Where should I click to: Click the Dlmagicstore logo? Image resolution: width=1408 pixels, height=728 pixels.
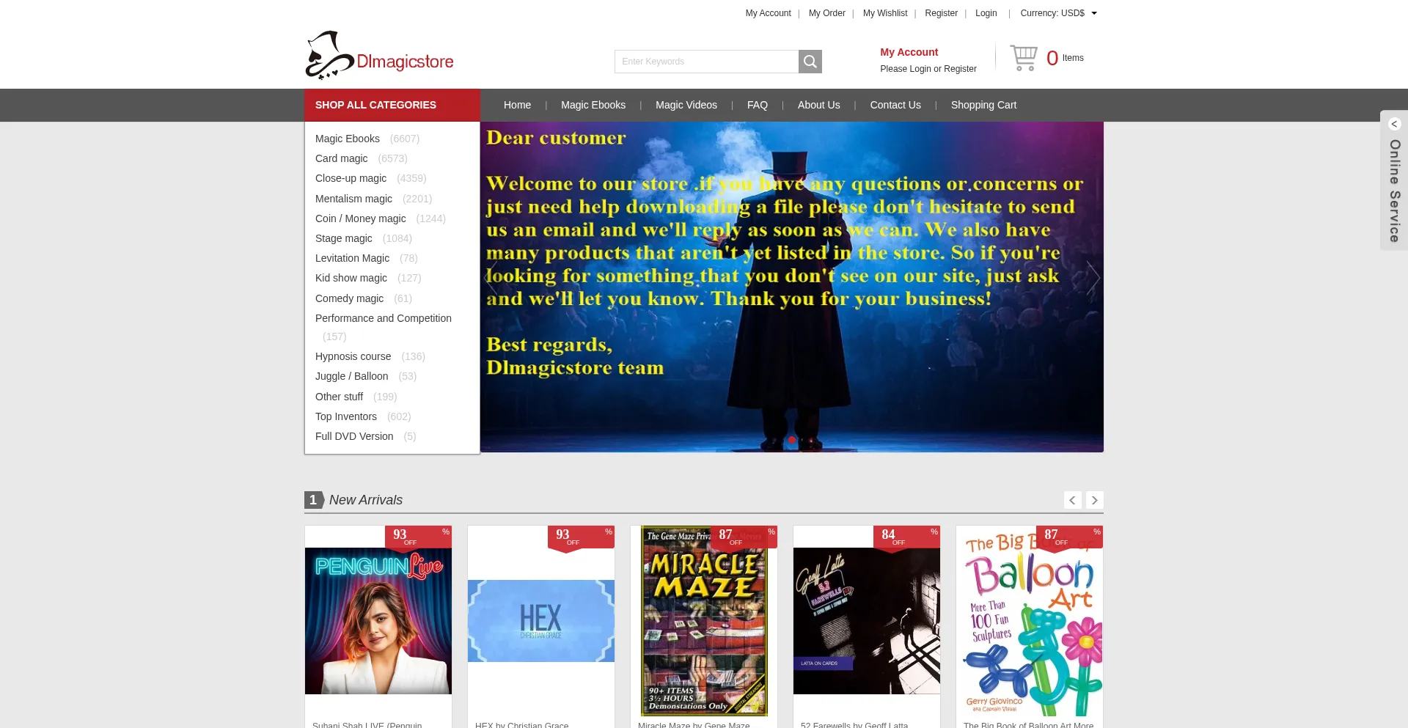(x=379, y=56)
